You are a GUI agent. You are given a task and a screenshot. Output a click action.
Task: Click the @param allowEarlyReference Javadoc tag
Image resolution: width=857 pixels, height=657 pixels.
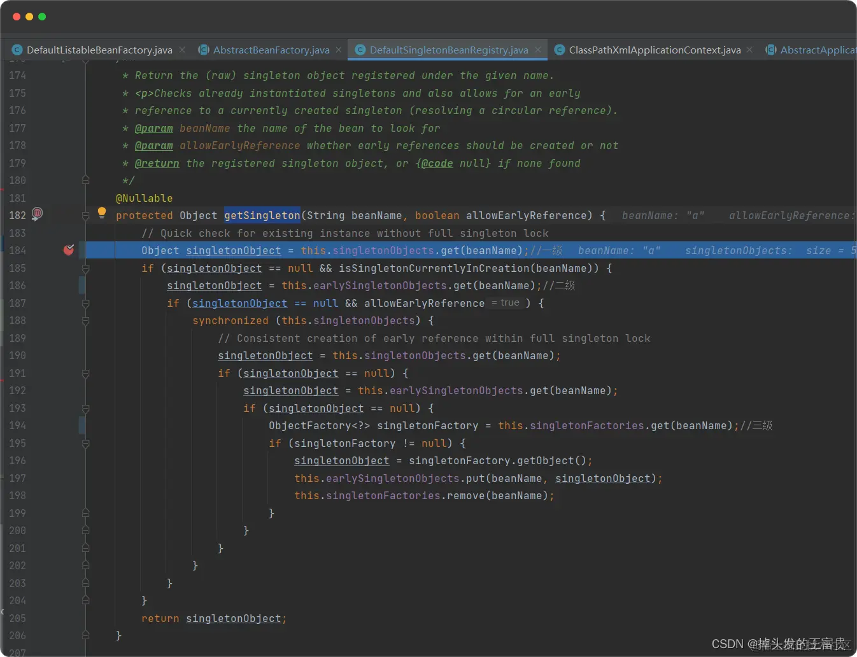(217, 145)
